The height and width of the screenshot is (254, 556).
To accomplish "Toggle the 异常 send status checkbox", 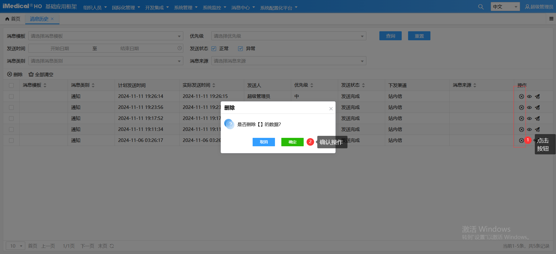I will (x=240, y=49).
